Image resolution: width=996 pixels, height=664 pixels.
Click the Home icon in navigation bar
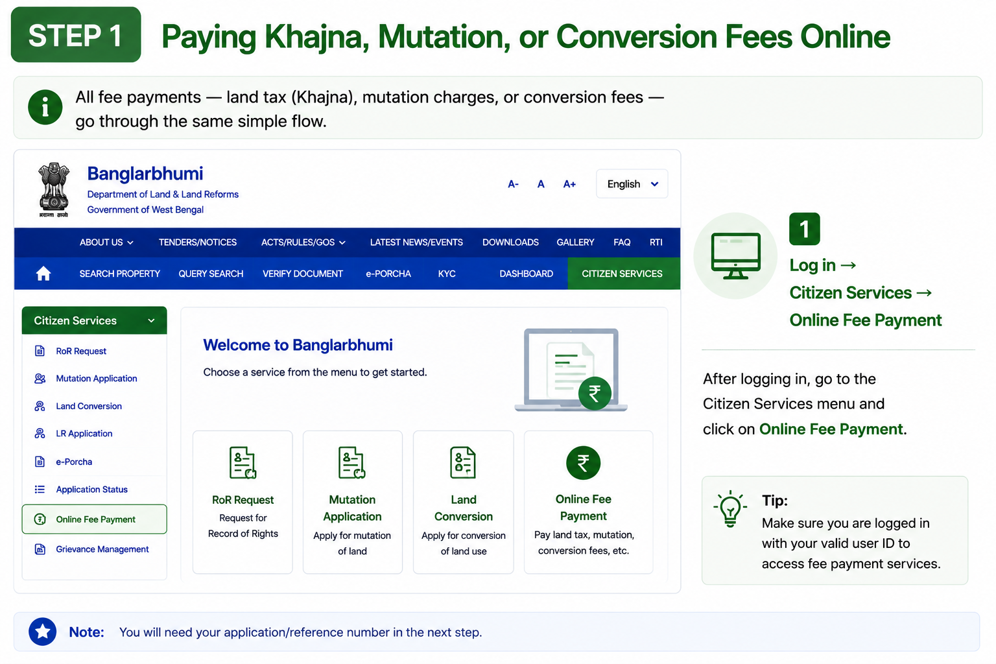click(x=43, y=274)
